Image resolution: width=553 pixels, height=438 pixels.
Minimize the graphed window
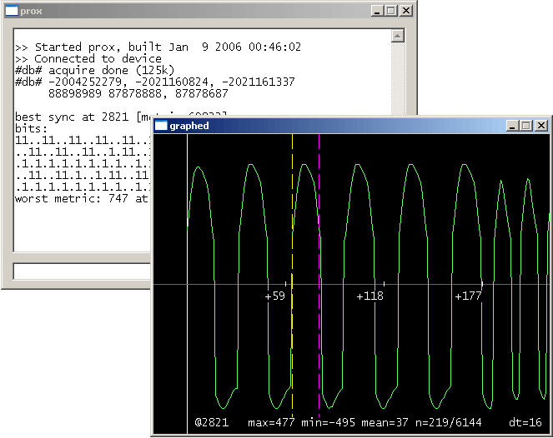tap(512, 126)
